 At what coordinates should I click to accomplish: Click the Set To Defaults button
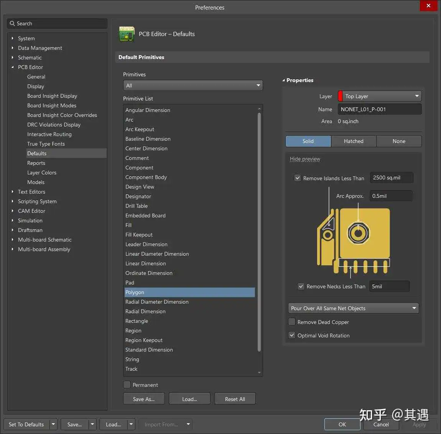point(26,424)
